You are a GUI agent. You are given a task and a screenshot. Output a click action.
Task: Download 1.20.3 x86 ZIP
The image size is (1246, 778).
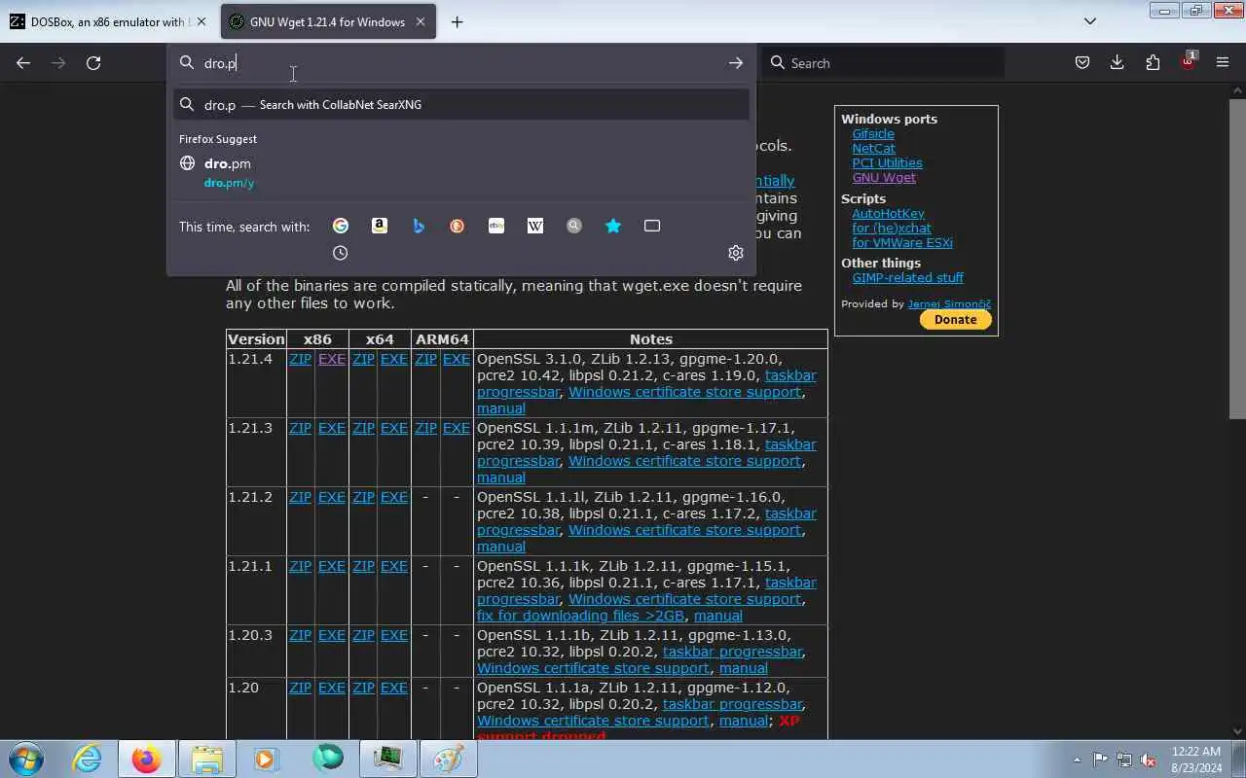click(x=300, y=636)
